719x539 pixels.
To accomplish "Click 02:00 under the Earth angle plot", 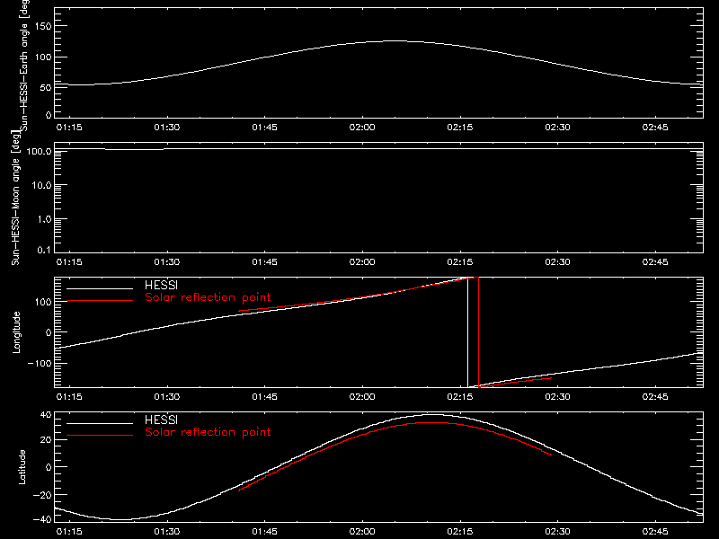I will 362,128.
